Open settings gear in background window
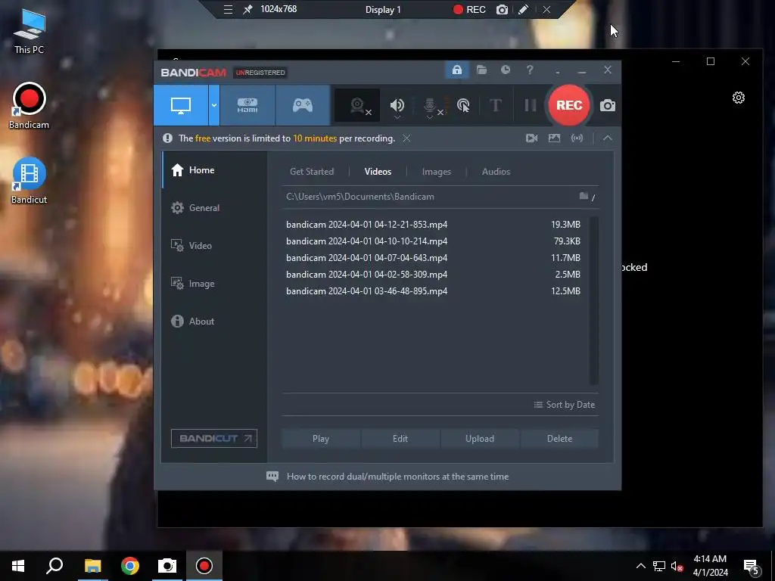775x581 pixels. [739, 98]
